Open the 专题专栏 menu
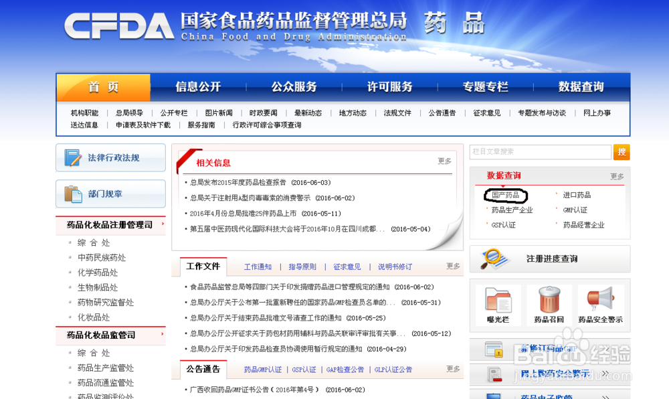This screenshot has width=669, height=399. (x=485, y=87)
